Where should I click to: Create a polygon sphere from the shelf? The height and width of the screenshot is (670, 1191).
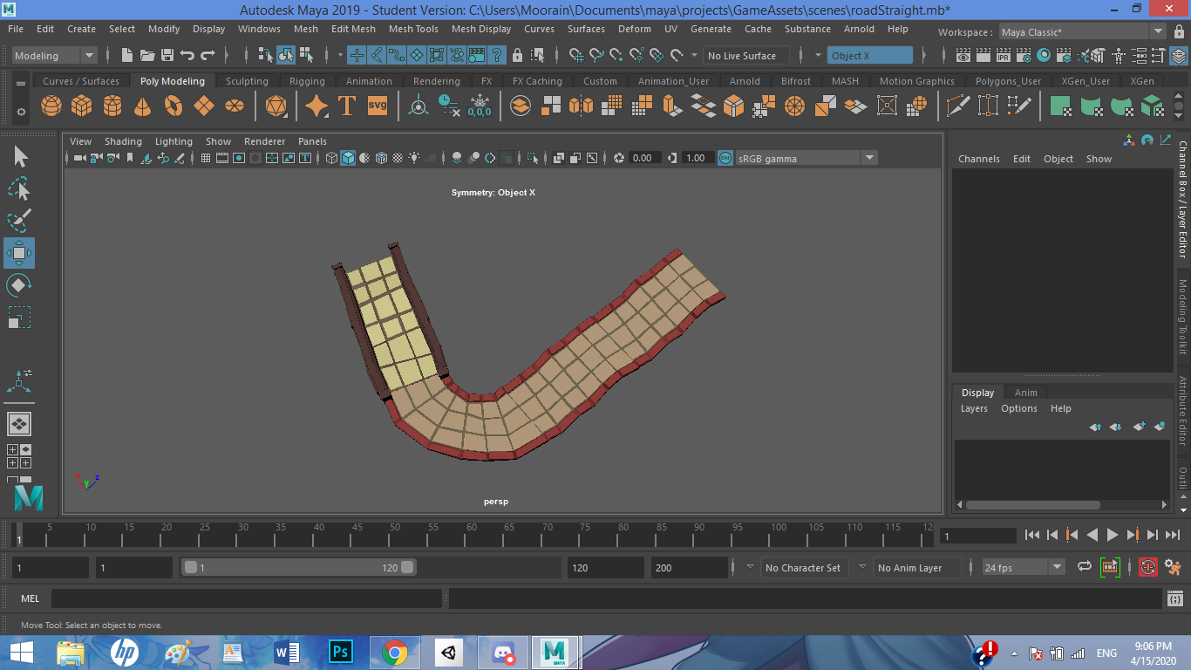[x=51, y=106]
